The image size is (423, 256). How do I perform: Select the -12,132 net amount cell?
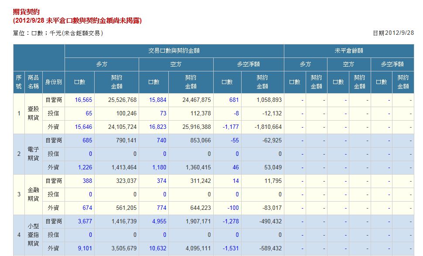(x=263, y=114)
